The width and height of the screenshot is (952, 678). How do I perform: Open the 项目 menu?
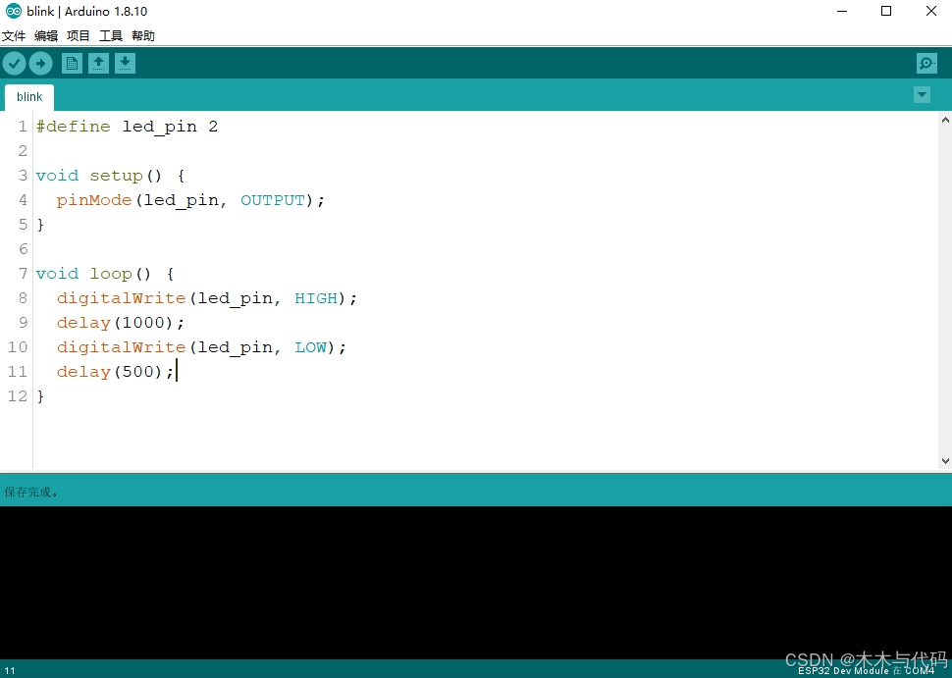pyautogui.click(x=78, y=35)
